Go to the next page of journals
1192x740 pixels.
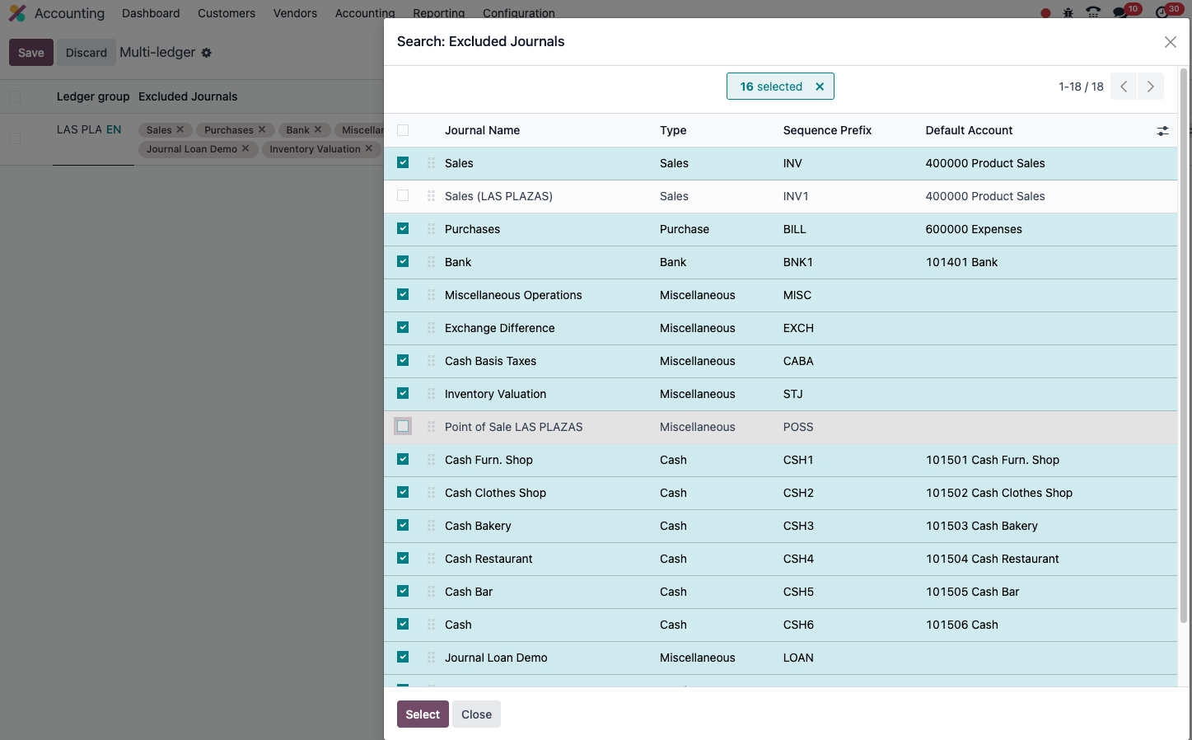point(1151,87)
